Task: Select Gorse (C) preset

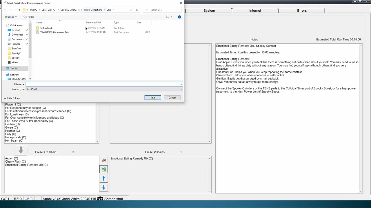Action: pyautogui.click(x=11, y=127)
